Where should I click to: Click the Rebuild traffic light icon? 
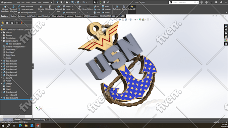tap(100, 2)
